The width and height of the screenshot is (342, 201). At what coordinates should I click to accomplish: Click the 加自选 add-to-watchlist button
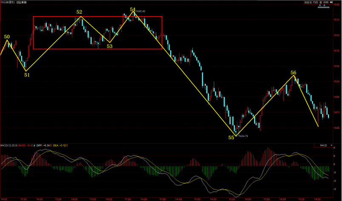[x=308, y=3]
